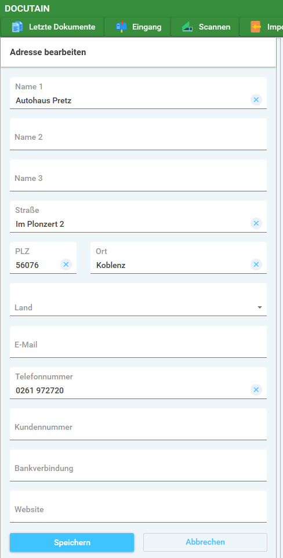Click the Abbrechen button
Viewport: 283px width, 558px height.
point(205,542)
